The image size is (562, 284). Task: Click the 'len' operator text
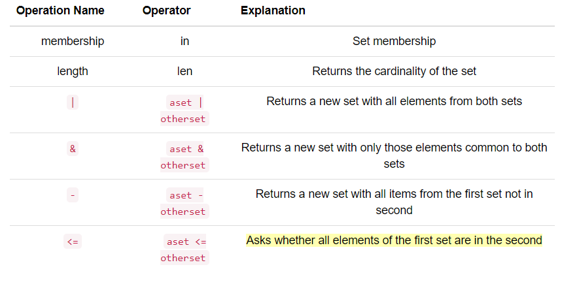tap(184, 71)
